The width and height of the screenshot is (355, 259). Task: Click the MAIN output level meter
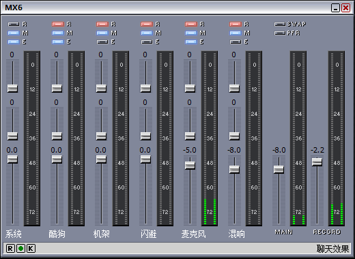coord(298,138)
